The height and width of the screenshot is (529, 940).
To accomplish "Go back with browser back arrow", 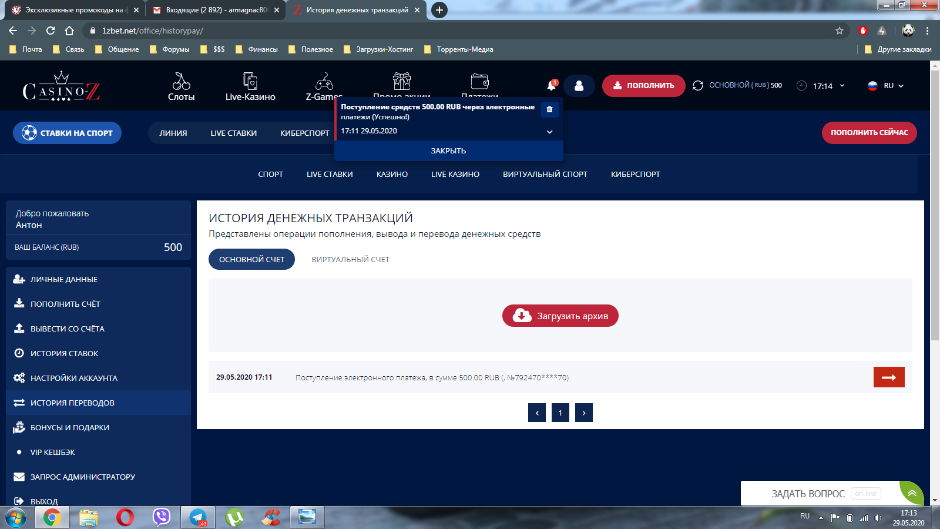I will [13, 31].
